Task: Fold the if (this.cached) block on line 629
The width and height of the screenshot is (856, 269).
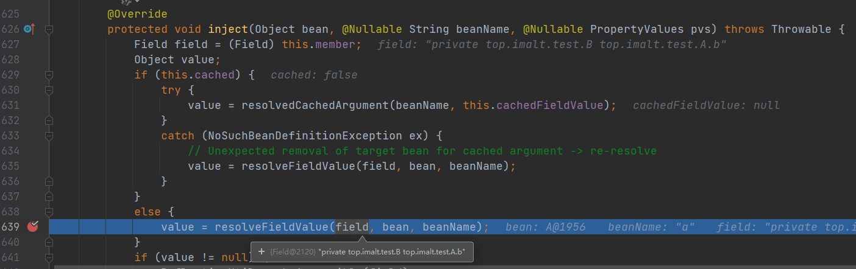Action: click(x=49, y=75)
